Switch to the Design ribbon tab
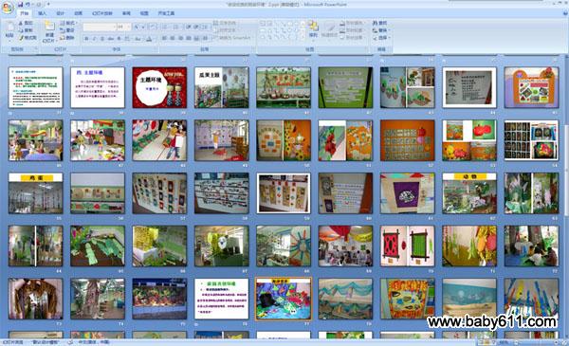This screenshot has width=569, height=346. click(x=61, y=13)
